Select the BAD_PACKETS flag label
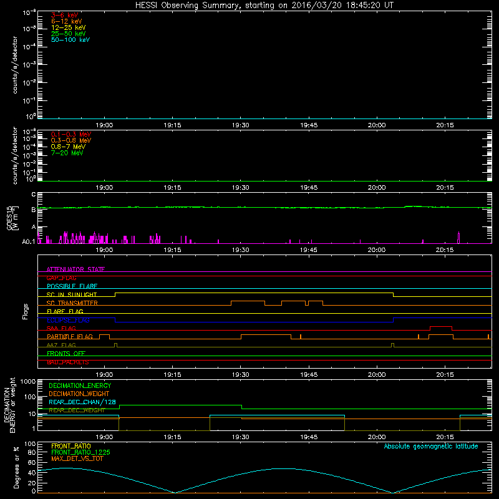This screenshot has width=499, height=499. click(x=68, y=362)
